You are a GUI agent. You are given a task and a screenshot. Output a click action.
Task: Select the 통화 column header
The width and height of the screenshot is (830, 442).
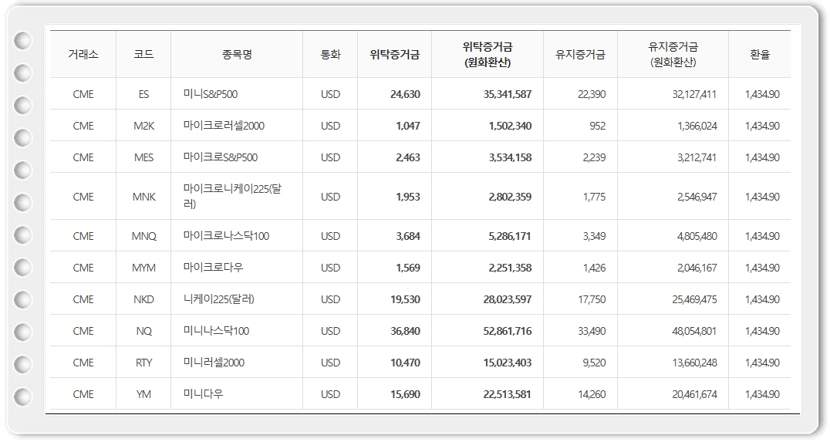pyautogui.click(x=330, y=55)
